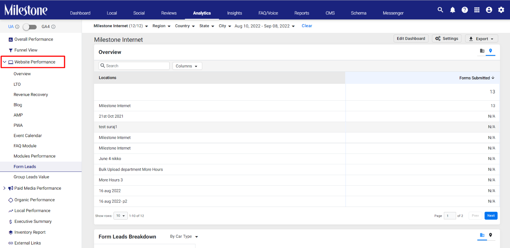Image resolution: width=510 pixels, height=248 pixels.
Task: Open the City filter dropdown
Action: [225, 26]
